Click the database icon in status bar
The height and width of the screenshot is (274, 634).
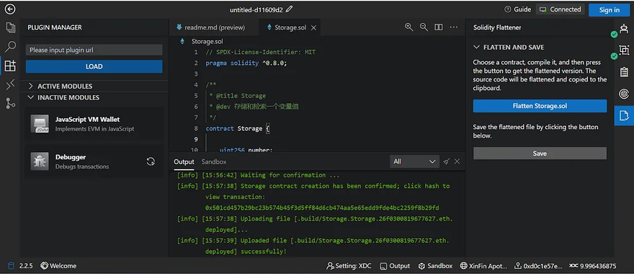coord(11,266)
